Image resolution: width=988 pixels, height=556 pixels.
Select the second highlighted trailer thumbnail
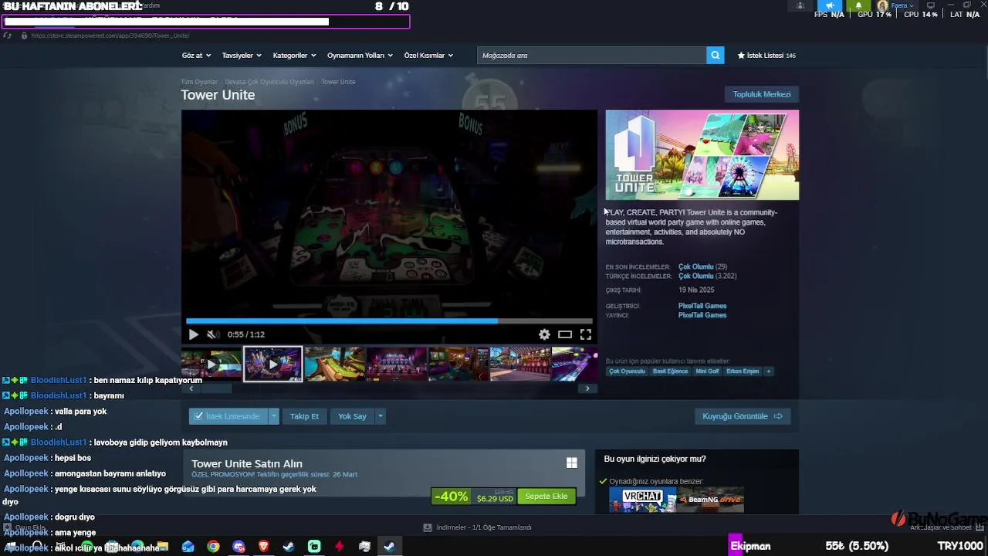click(273, 364)
